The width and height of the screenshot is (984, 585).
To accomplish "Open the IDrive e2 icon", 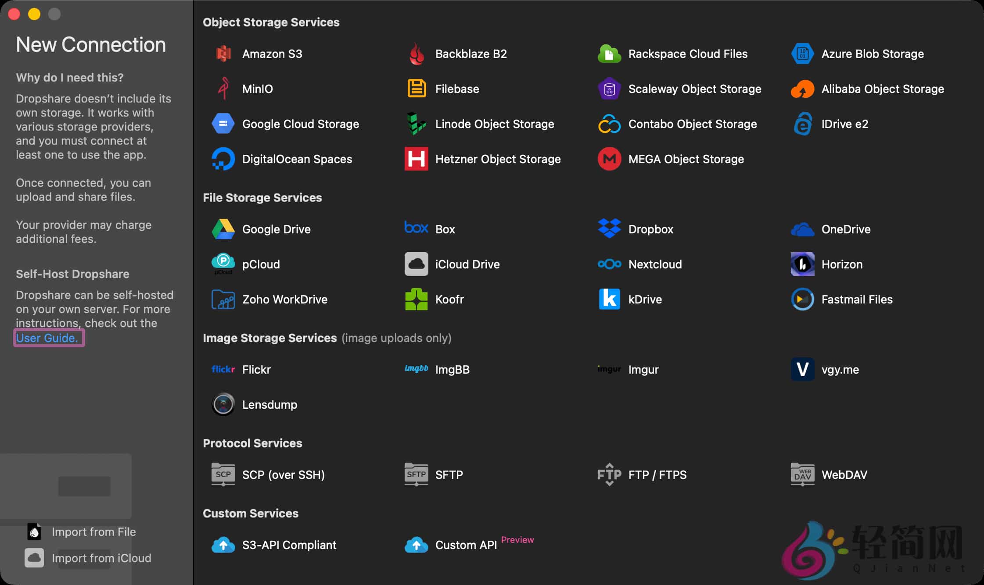I will pos(802,124).
